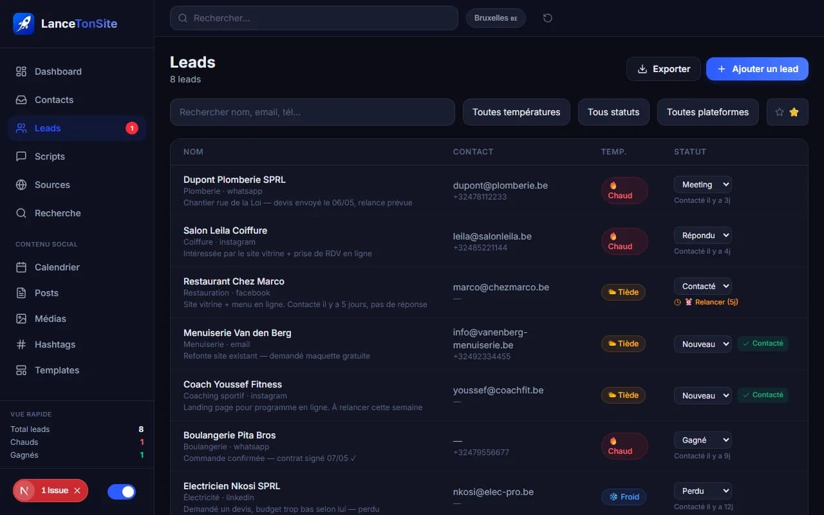The width and height of the screenshot is (824, 515).
Task: Open the Toutes températures filter
Action: [516, 112]
